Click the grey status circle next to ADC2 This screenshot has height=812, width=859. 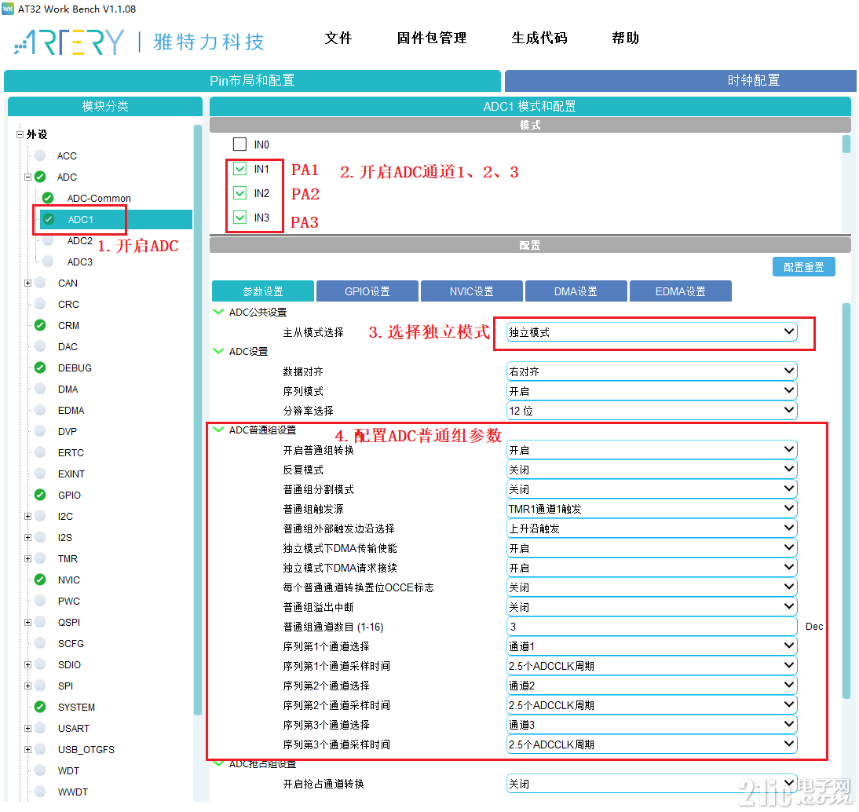(x=48, y=240)
